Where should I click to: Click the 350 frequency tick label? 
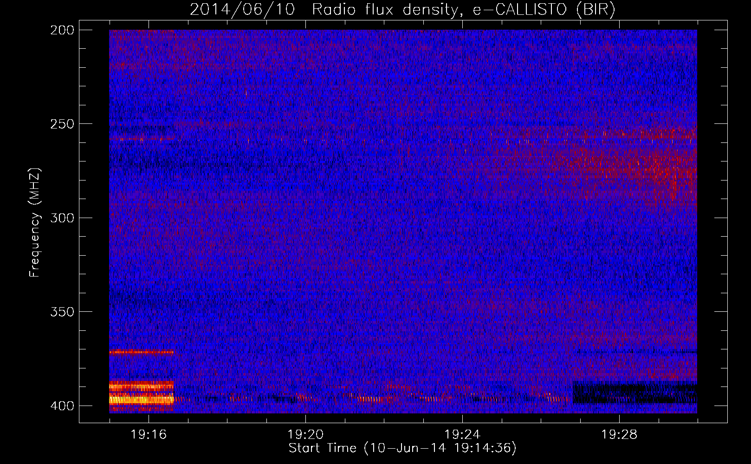[x=62, y=311]
